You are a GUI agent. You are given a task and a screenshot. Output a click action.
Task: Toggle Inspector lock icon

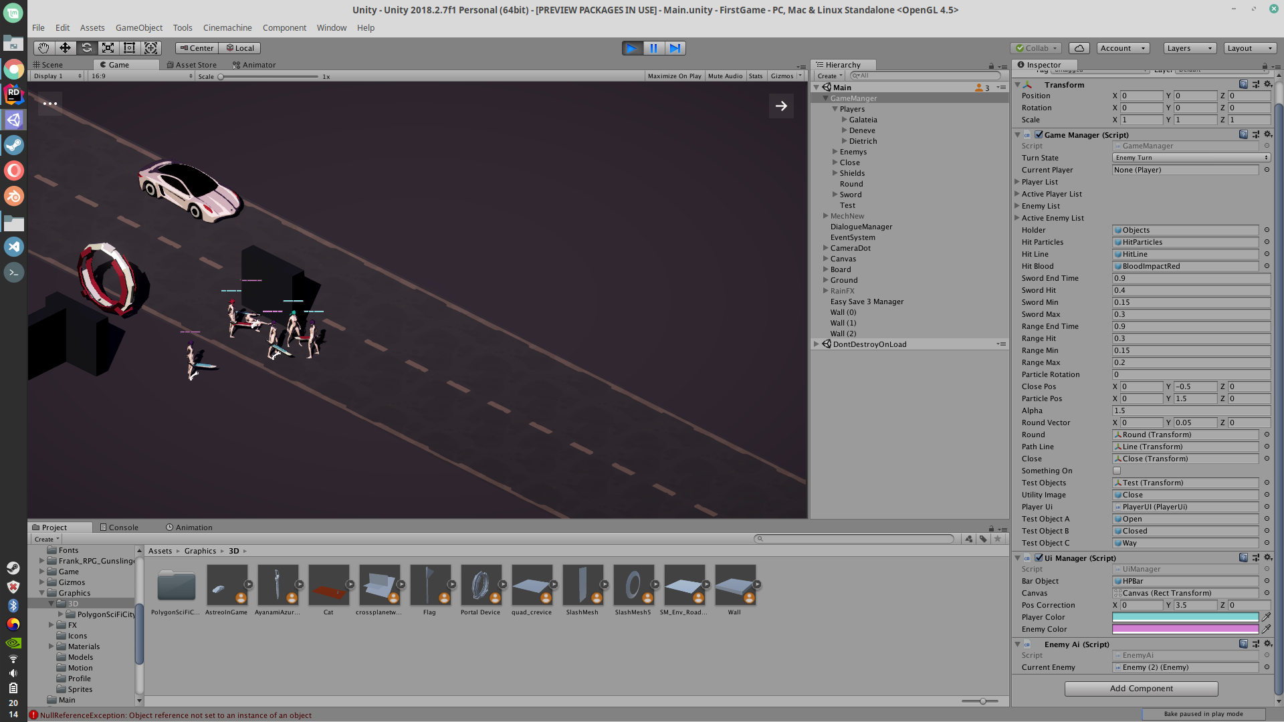(1264, 66)
